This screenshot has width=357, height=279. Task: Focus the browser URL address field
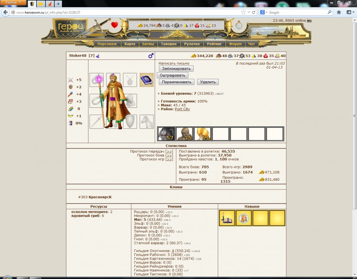click(x=127, y=12)
